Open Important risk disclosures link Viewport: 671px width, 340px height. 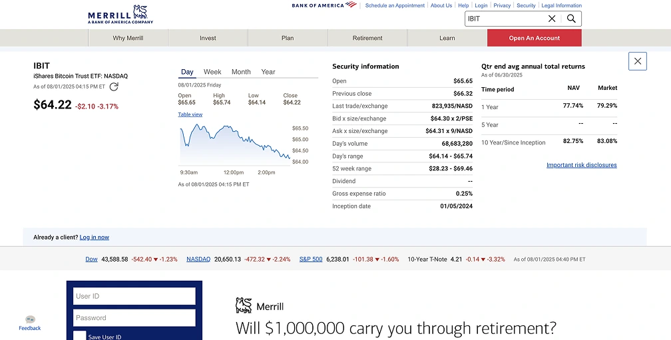tap(582, 165)
